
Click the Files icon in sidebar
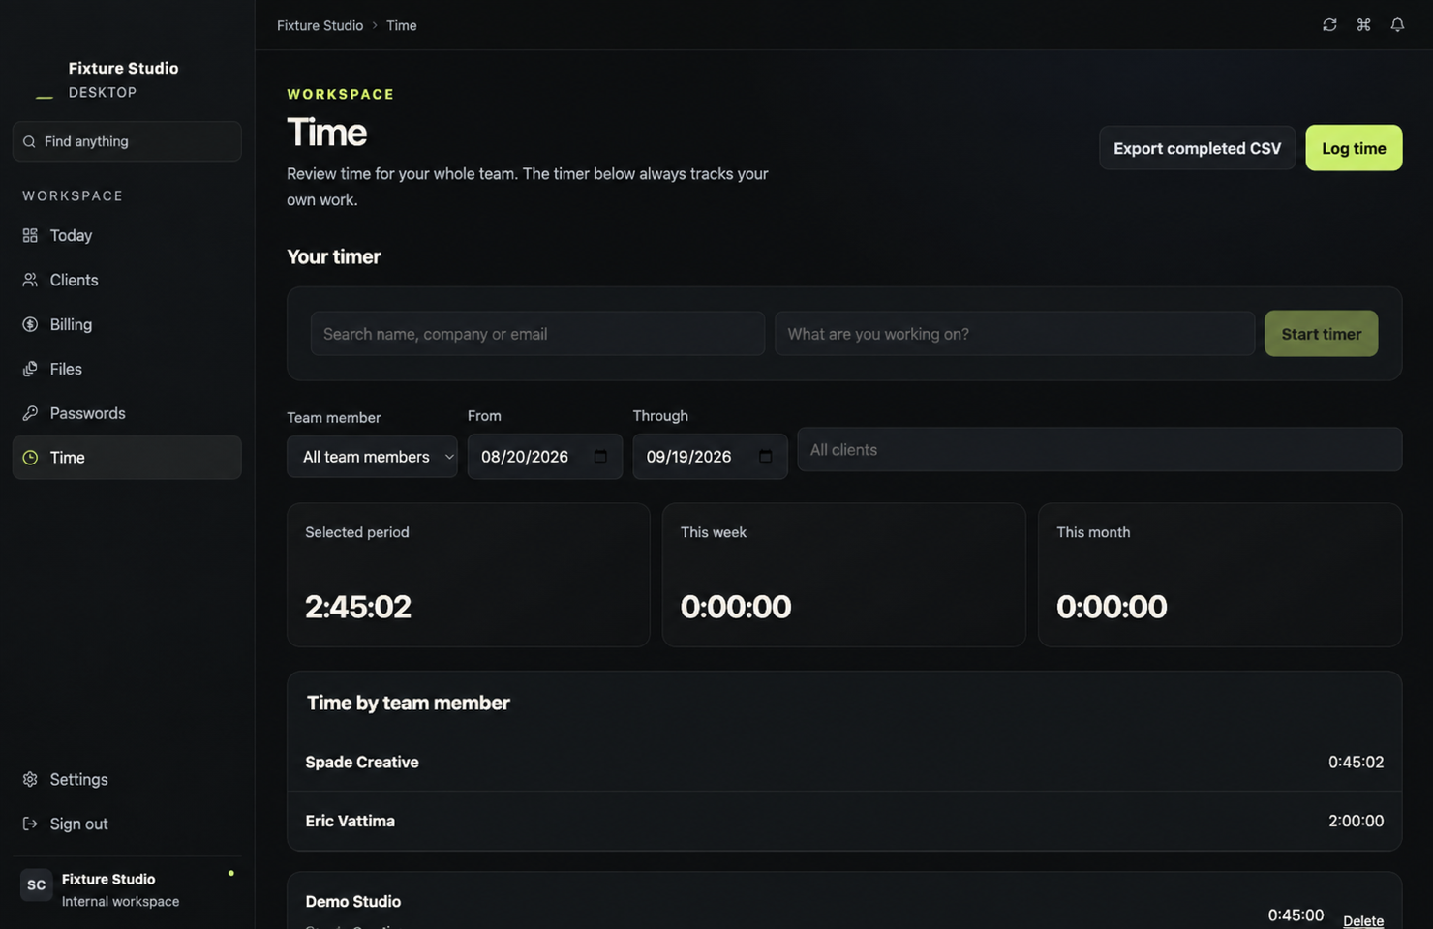click(x=30, y=369)
